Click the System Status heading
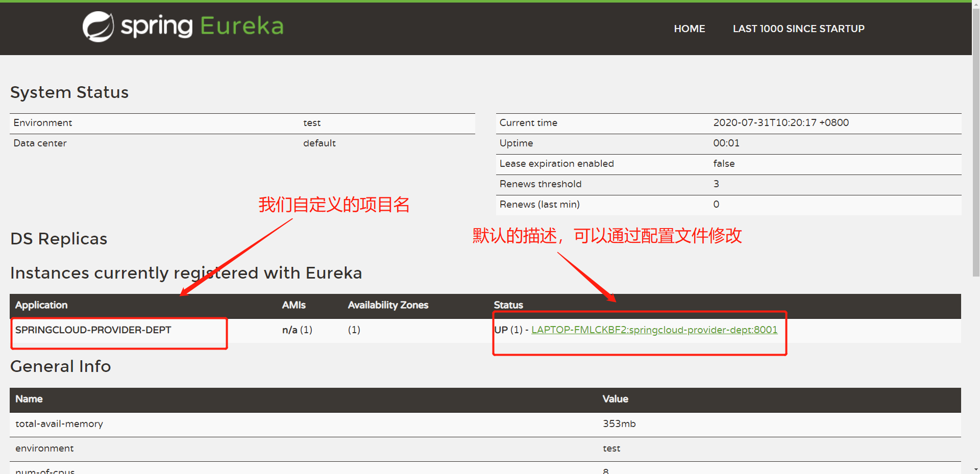 click(69, 92)
